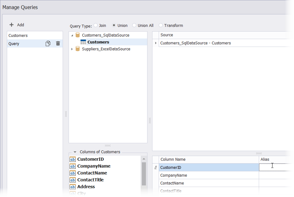Expand the Suppliers_ExcelDataSource node
Screen dimensions: 294x197
tap(72, 49)
